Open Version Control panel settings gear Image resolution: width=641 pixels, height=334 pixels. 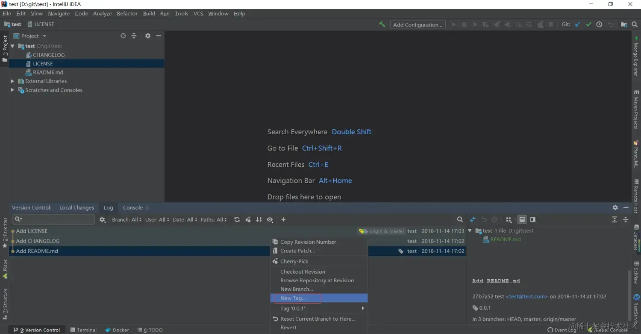(x=615, y=207)
